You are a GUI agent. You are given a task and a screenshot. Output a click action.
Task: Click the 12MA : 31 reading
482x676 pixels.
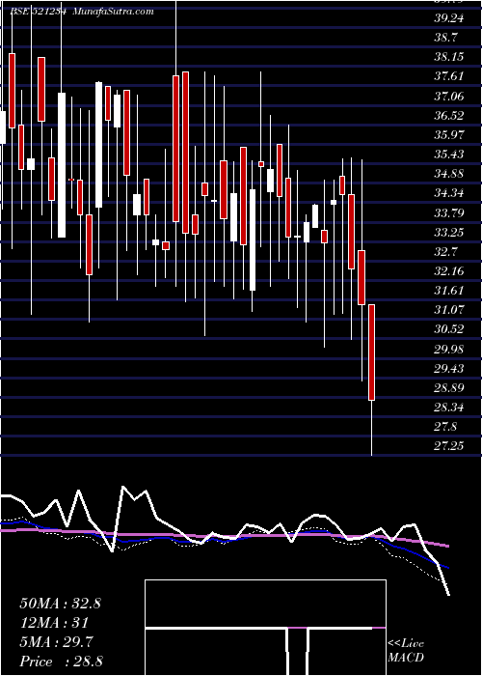[54, 623]
